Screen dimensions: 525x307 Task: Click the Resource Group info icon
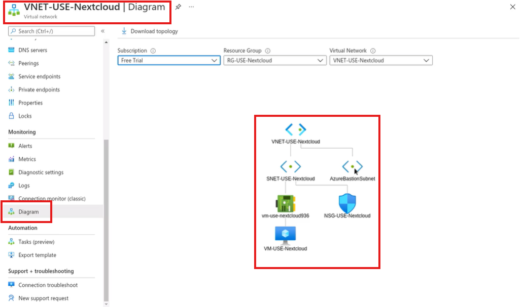[267, 51]
